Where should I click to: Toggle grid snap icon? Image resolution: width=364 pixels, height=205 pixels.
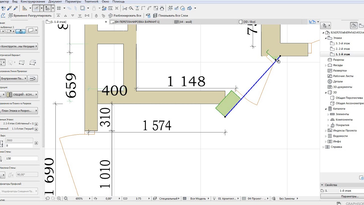pyautogui.click(x=59, y=8)
